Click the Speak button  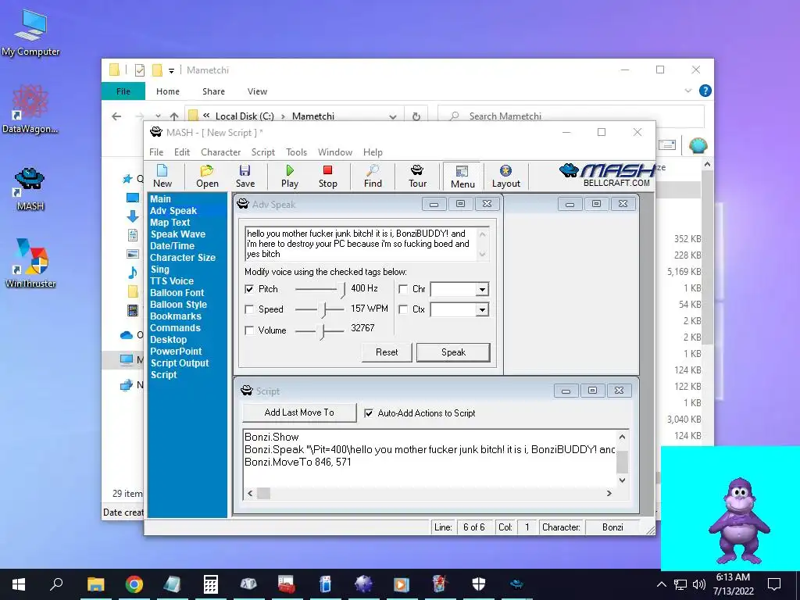pos(453,352)
